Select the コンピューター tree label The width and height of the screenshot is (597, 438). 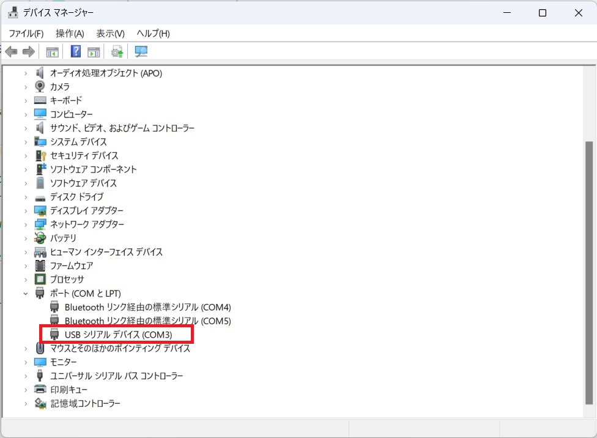coord(72,114)
